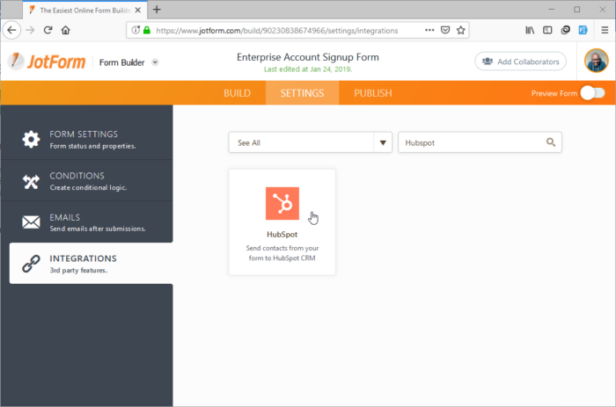Click the site information icon
This screenshot has width=616, height=407.
pyautogui.click(x=136, y=30)
